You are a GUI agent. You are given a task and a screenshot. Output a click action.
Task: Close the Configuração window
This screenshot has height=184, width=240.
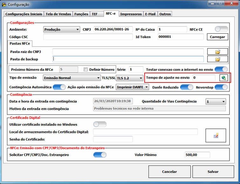tap(232, 3)
